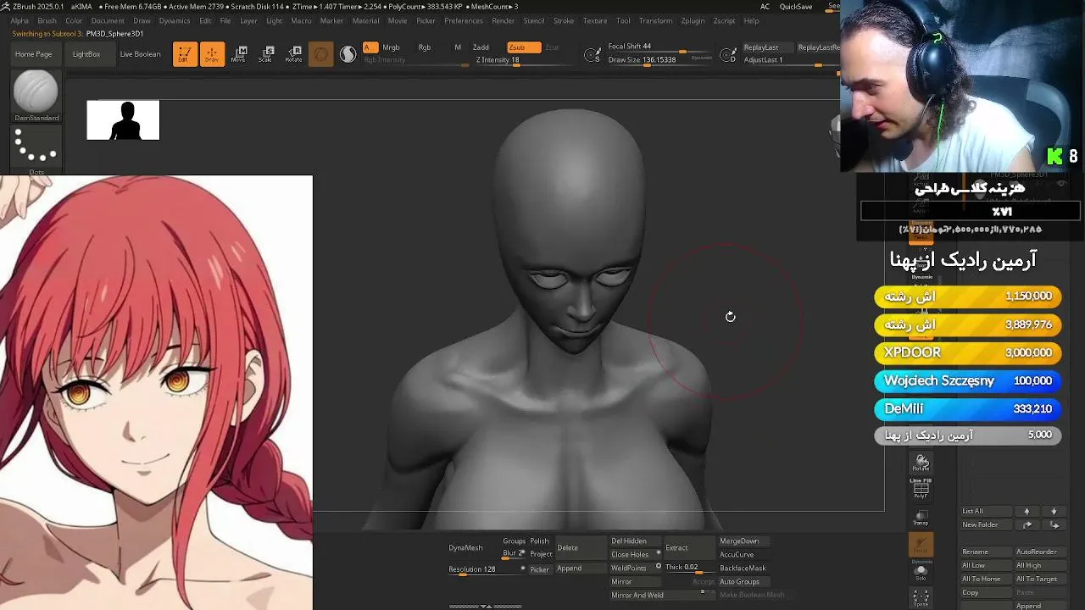Select the Scale transform tool

pyautogui.click(x=265, y=54)
